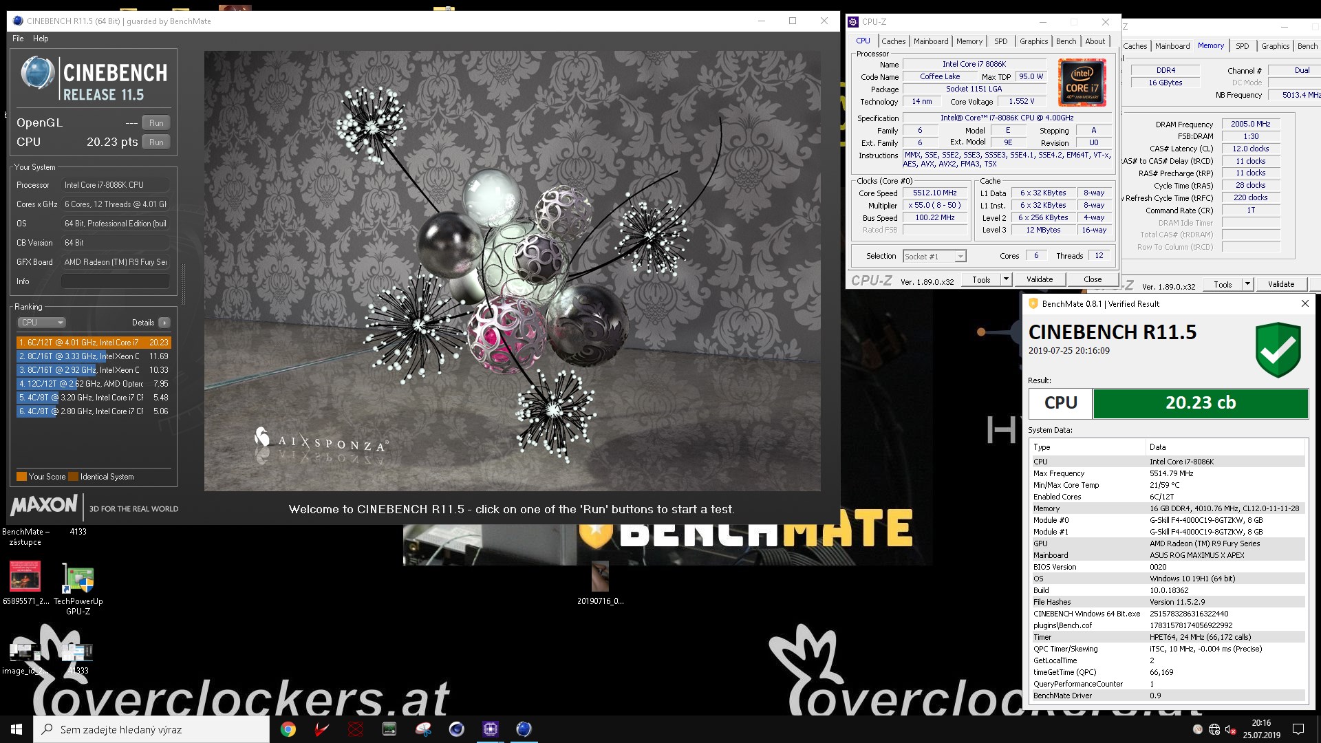Click the Windows taskbar search box

pyautogui.click(x=151, y=729)
